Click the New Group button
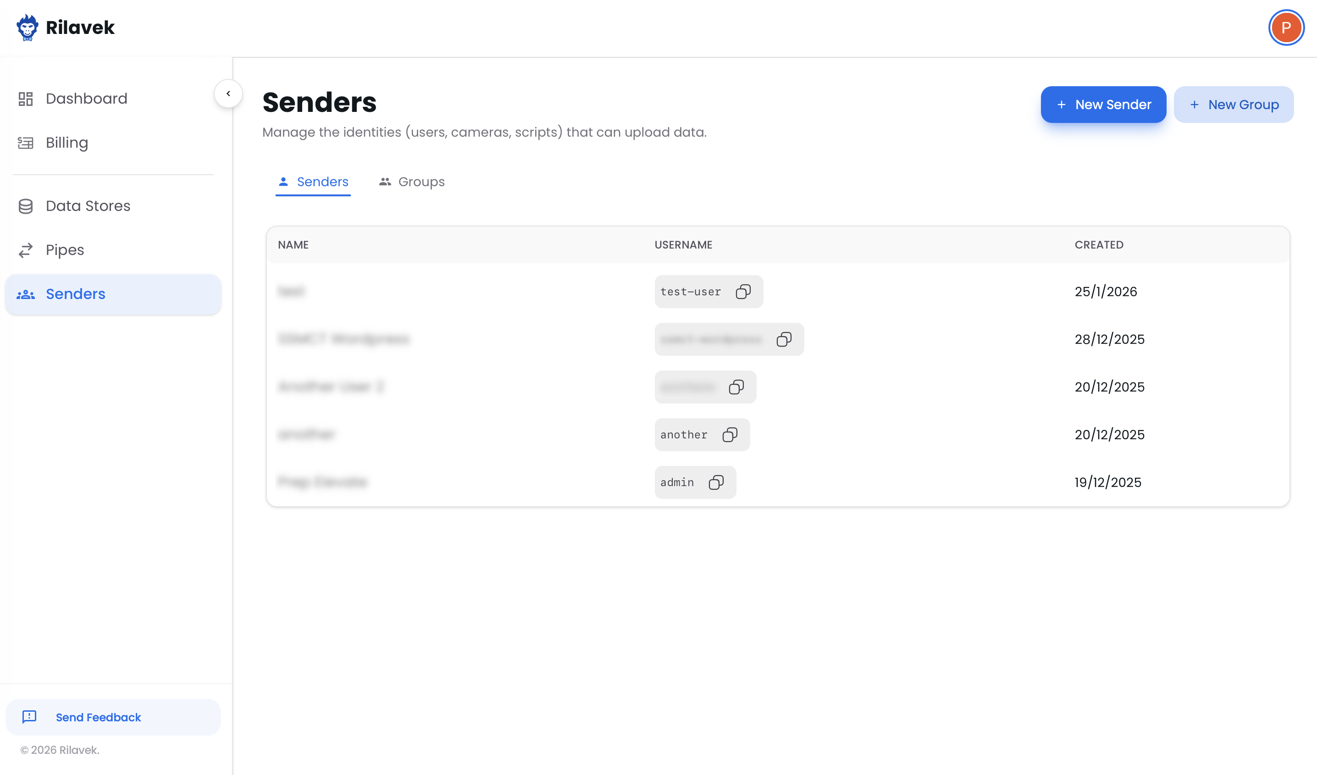This screenshot has height=775, width=1317. click(x=1234, y=105)
